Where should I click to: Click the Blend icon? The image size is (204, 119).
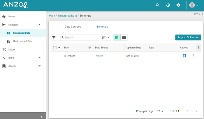click(x=4, y=58)
